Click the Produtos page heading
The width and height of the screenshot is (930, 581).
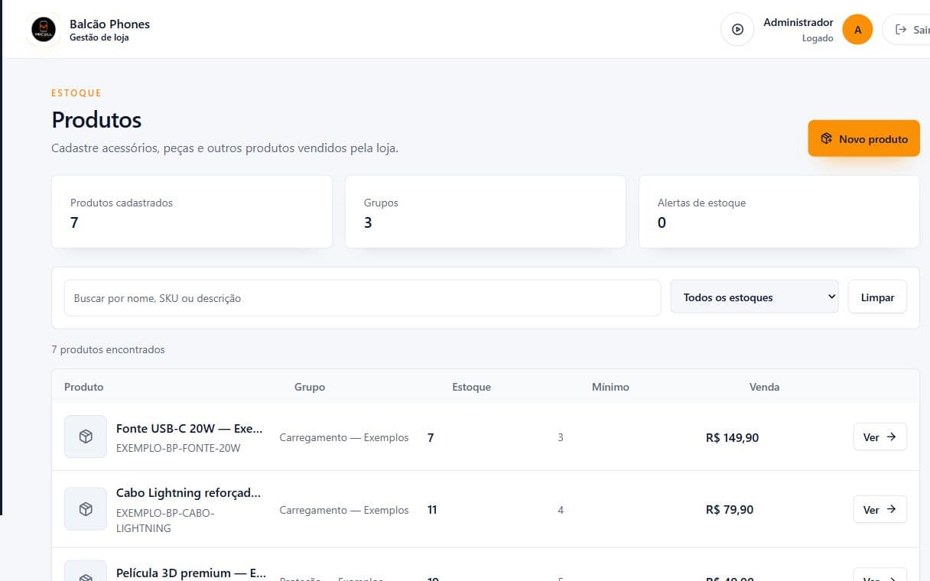click(x=96, y=120)
